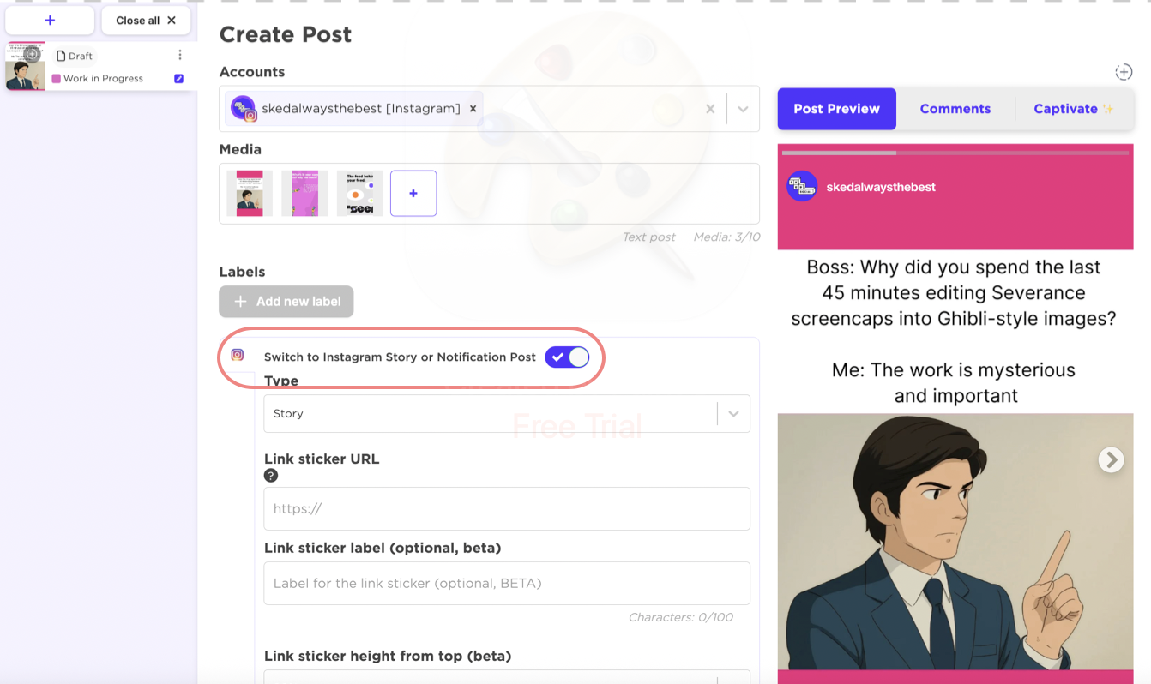This screenshot has height=684, width=1151.
Task: Open the Captivate tab
Action: [x=1072, y=109]
